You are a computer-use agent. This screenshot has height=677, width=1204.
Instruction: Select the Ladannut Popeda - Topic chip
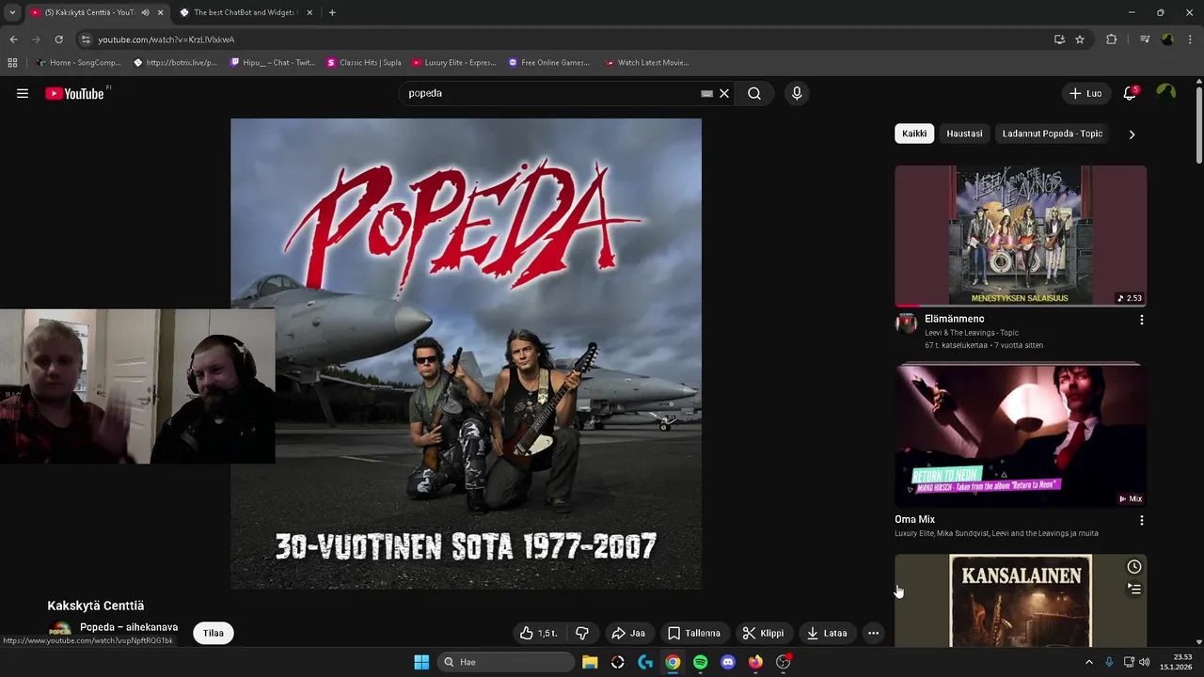1052,134
